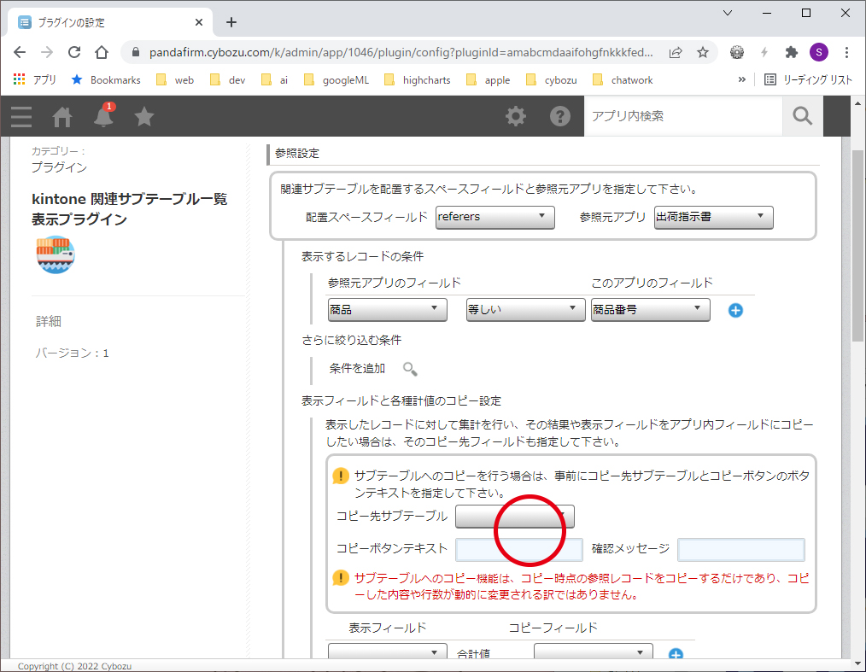Screen dimensions: 866x672
Task: Open the ai bookmark folder
Action: [x=274, y=80]
